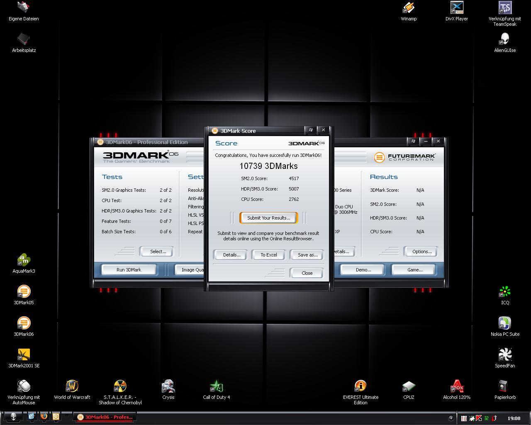Click the SM2.0 Score value 4517

click(294, 178)
